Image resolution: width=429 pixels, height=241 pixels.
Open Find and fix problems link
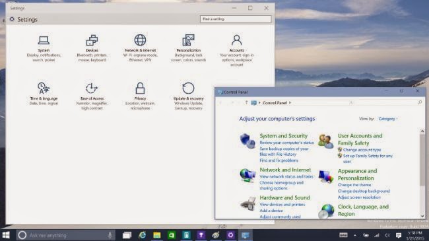click(279, 160)
